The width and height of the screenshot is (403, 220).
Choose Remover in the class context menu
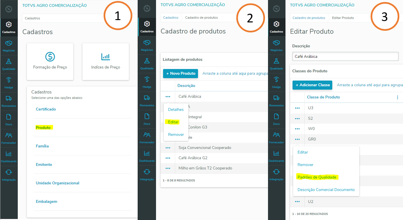(305, 165)
